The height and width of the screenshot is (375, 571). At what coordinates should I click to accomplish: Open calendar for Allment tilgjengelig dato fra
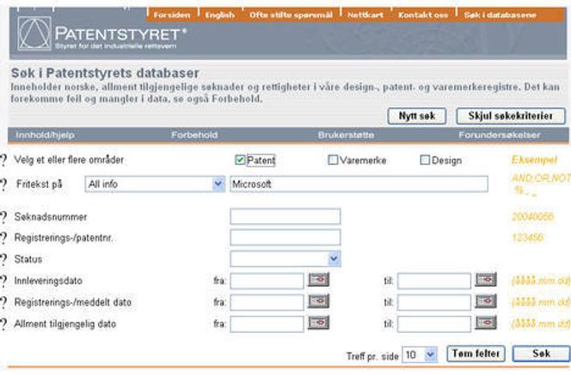click(319, 323)
